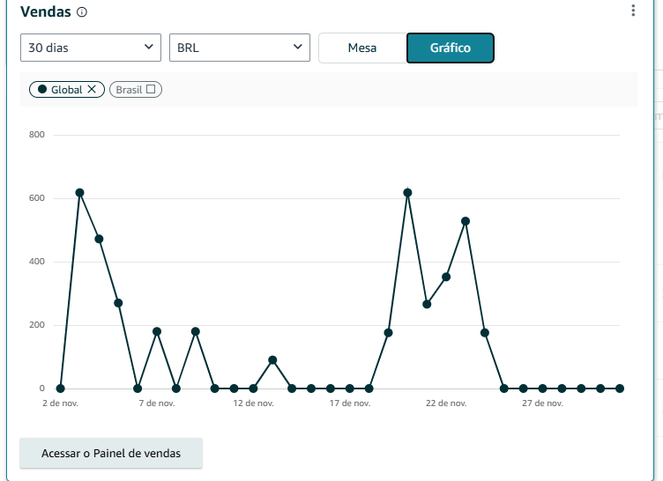Viewport: 663px width, 481px height.
Task: Remove the Global filter using its X
Action: point(93,90)
